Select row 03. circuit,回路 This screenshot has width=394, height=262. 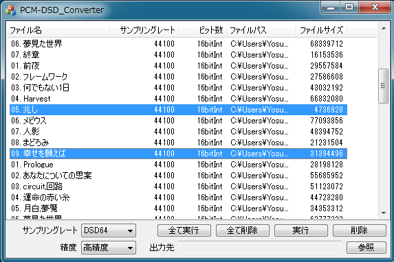(x=178, y=187)
